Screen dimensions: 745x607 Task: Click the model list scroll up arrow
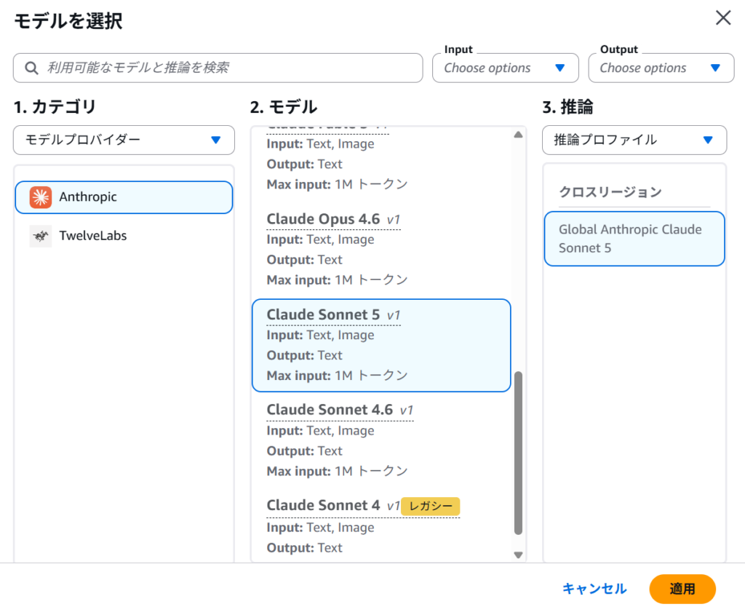coord(518,135)
